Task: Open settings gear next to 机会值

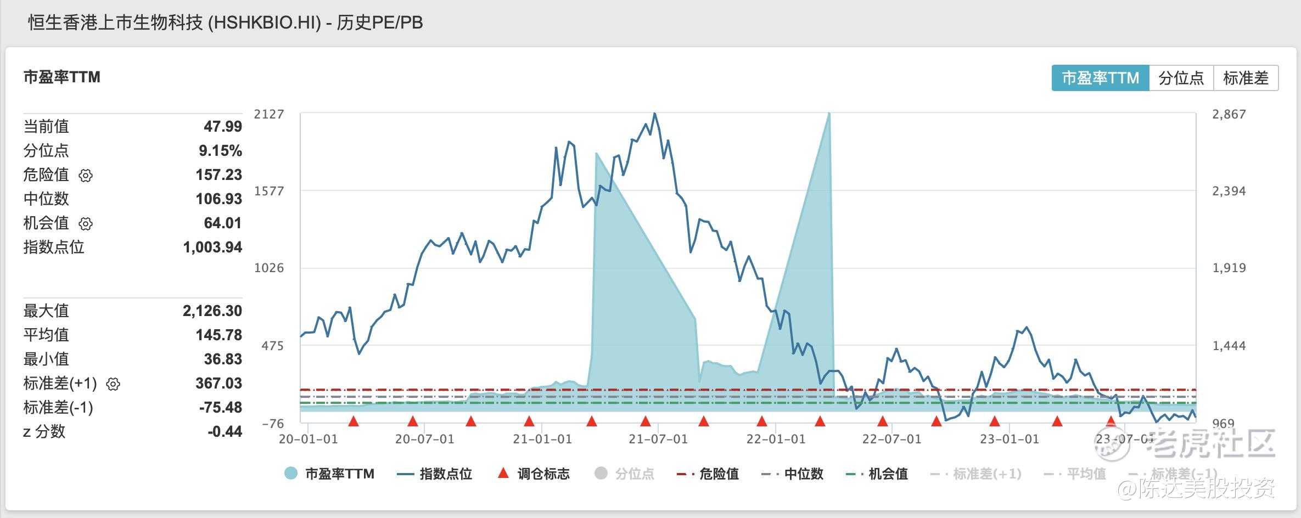Action: 86,224
